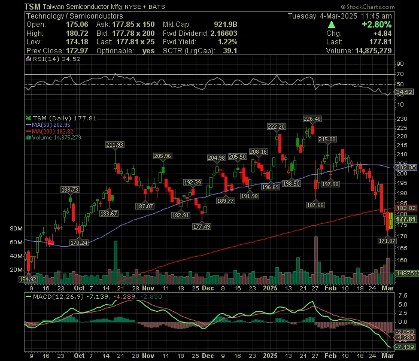Click the 211.93 October high label
The width and height of the screenshot is (419, 361).
[x=115, y=144]
